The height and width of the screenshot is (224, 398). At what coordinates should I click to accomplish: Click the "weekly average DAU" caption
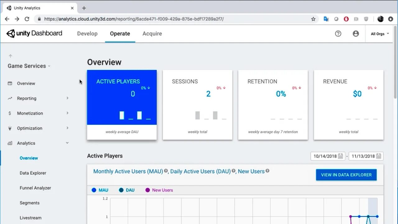point(122,132)
